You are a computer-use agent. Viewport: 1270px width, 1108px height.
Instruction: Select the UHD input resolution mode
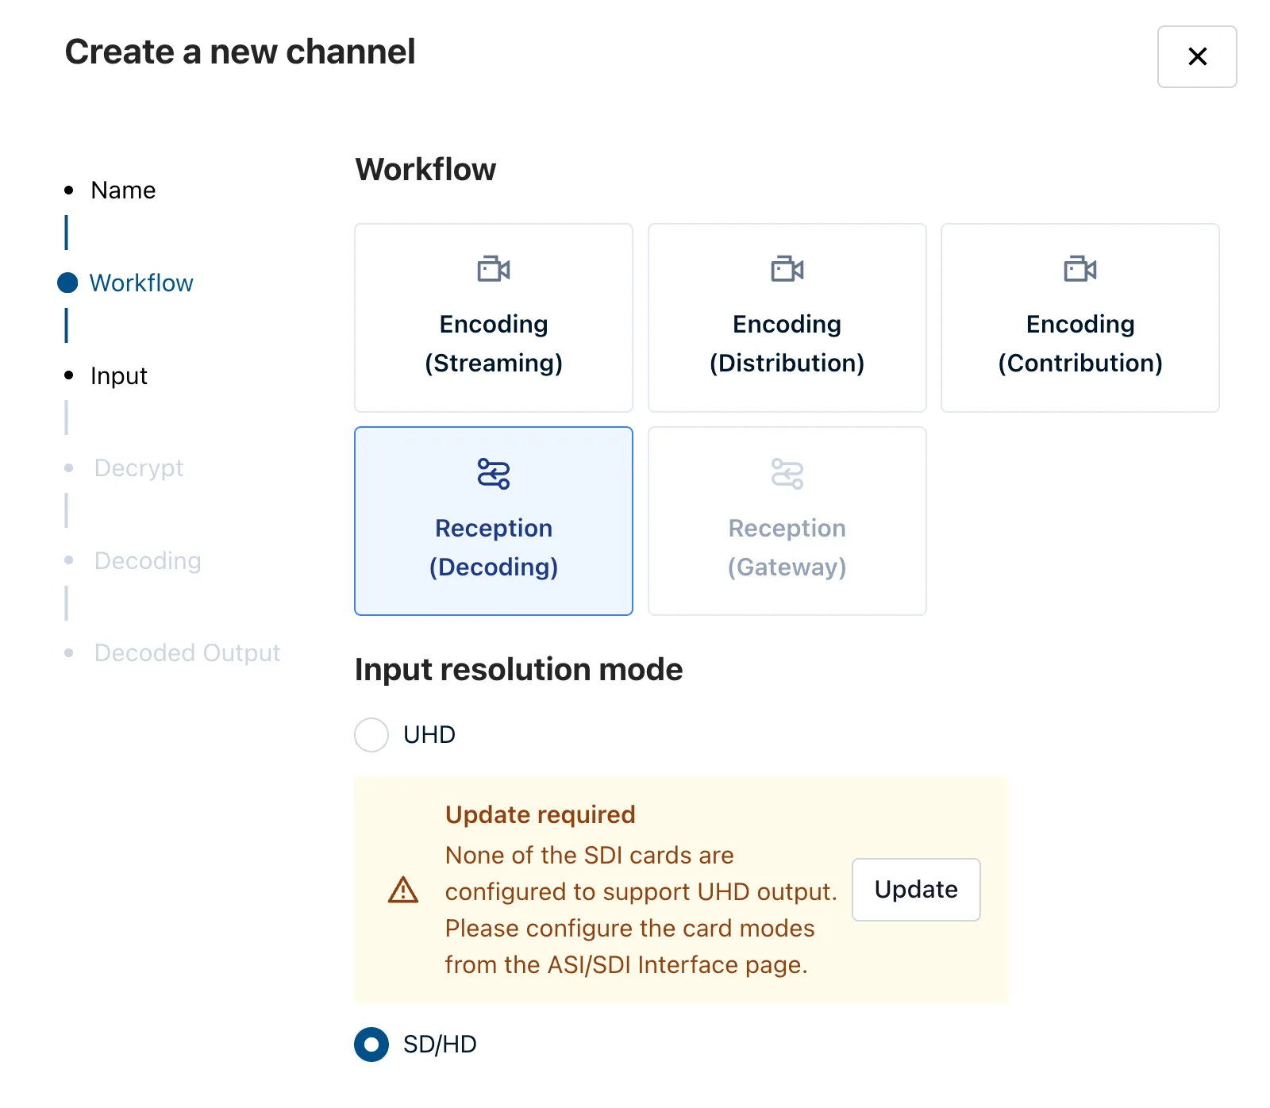pos(371,735)
